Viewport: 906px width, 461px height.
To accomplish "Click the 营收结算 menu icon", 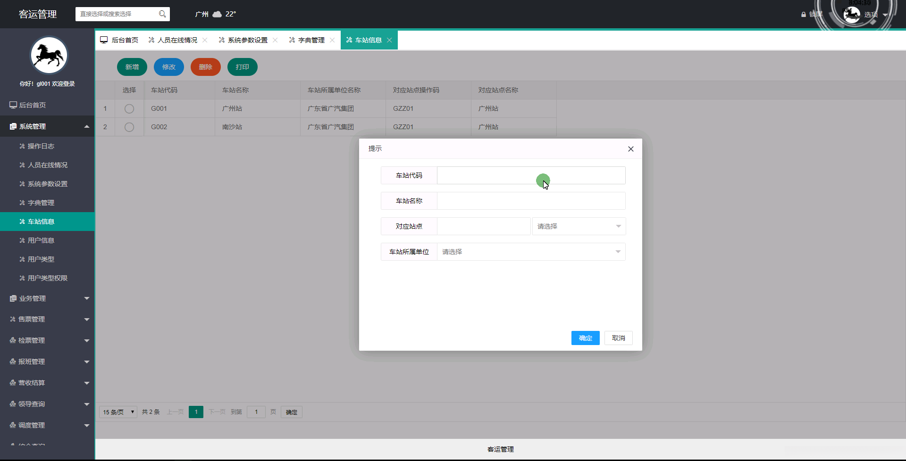I will pos(13,383).
